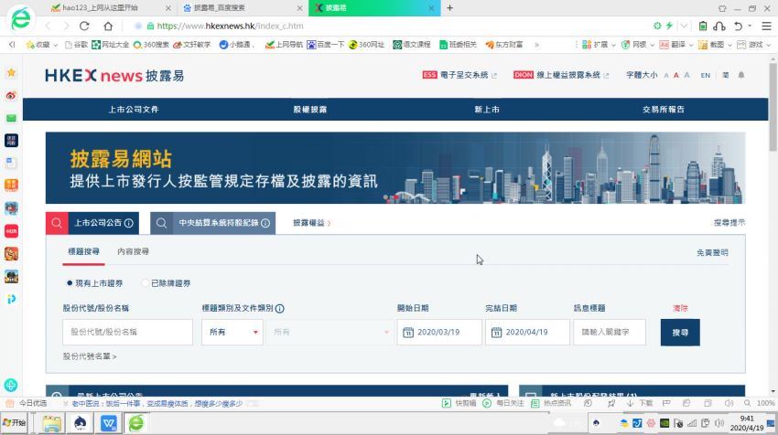This screenshot has height=435, width=778.
Task: Set font size to large A
Action: (x=686, y=75)
